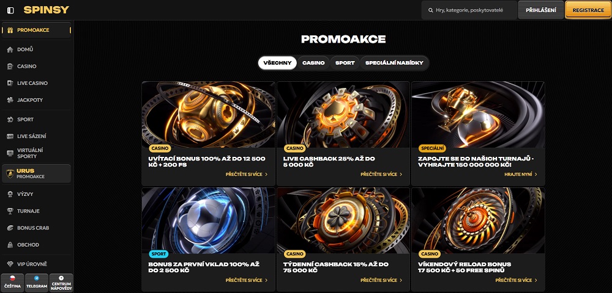Viewport: 612px width, 293px height.
Task: Expand welcome bonus via Přečtěte si více arrow
Action: 266,175
